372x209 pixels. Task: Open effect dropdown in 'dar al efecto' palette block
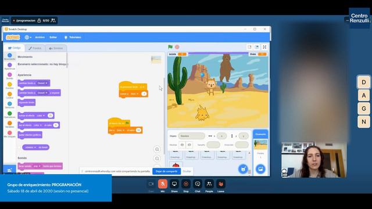point(38,125)
